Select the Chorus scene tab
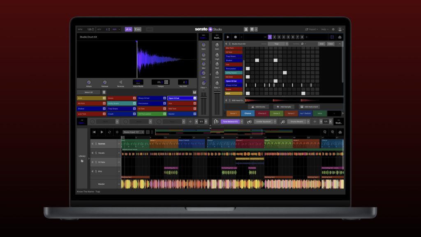The image size is (421, 237). [248, 114]
